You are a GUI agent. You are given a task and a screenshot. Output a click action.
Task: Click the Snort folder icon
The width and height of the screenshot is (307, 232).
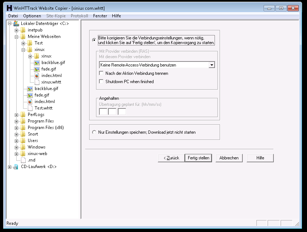pos(23,134)
